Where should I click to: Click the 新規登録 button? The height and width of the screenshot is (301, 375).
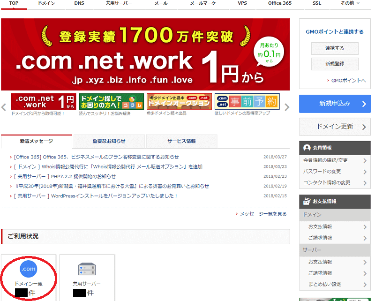coord(335,64)
